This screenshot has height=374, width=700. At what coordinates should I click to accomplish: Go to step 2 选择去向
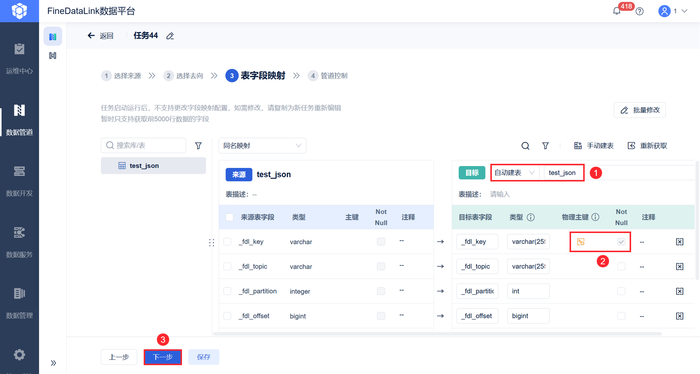183,76
